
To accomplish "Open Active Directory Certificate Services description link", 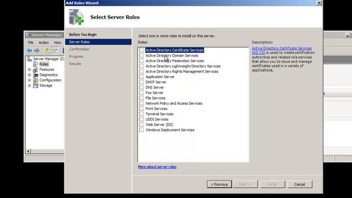I will [x=282, y=50].
